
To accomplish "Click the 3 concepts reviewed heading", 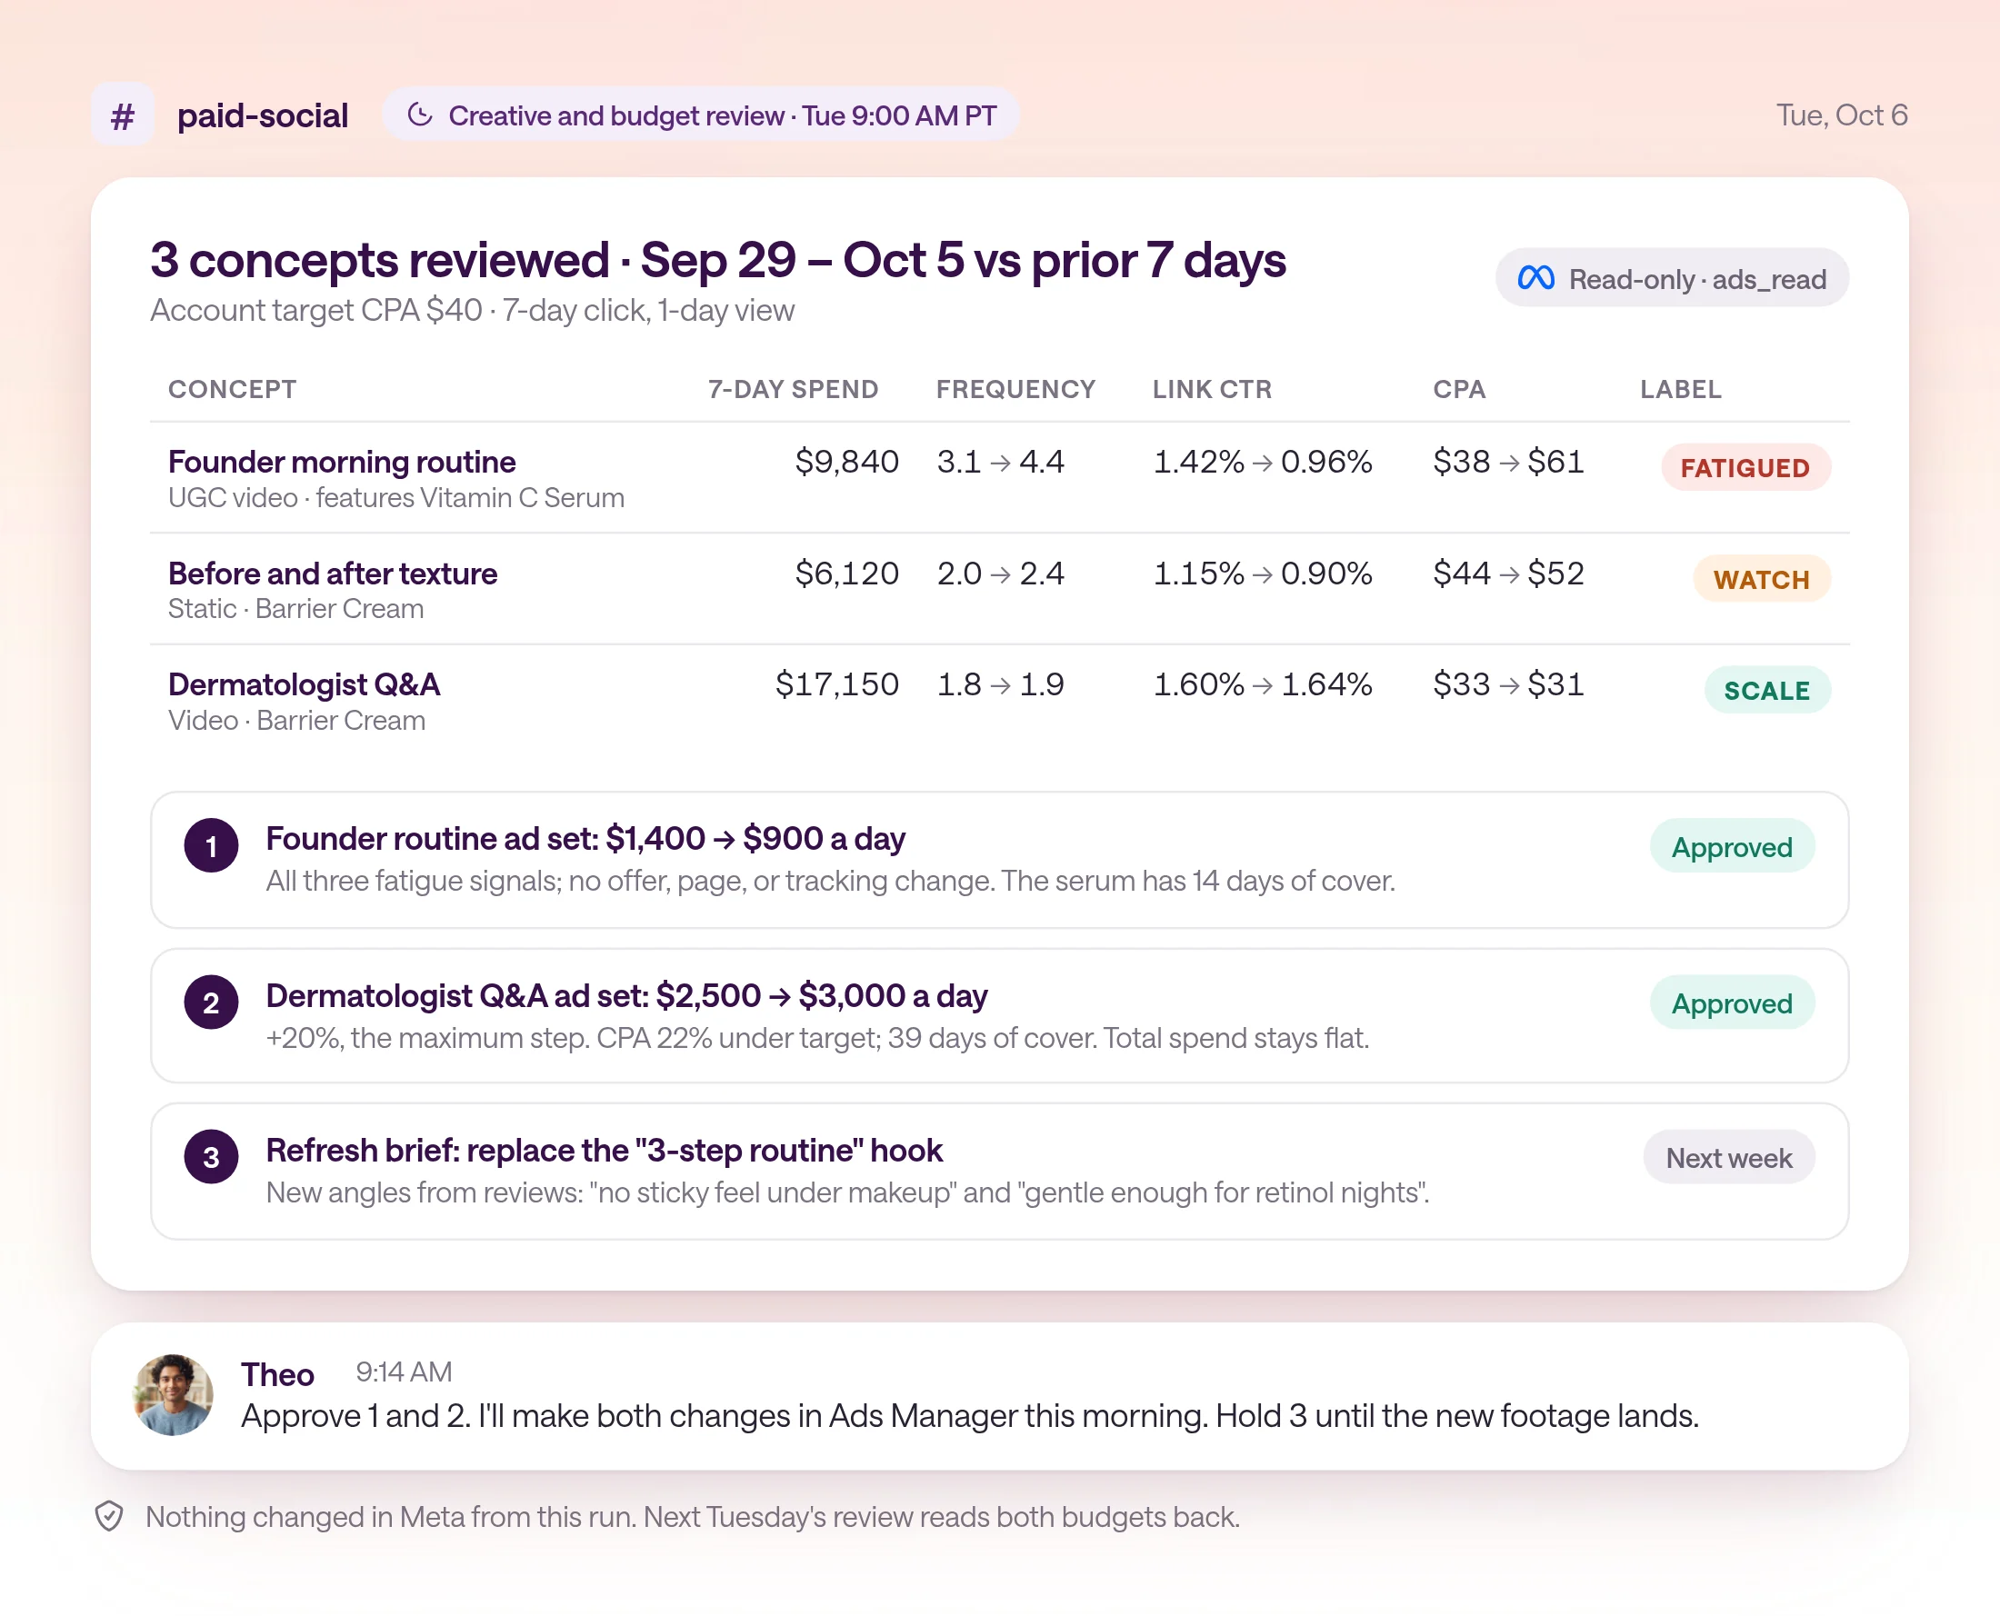I will (x=718, y=260).
